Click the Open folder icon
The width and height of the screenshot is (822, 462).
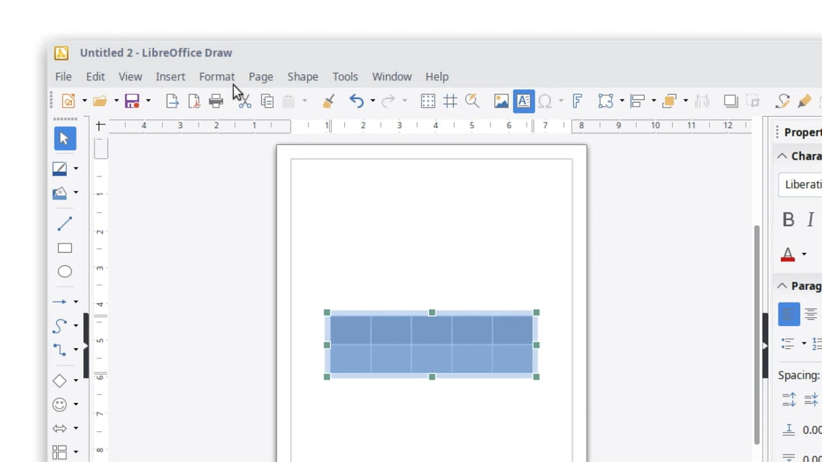(x=100, y=101)
